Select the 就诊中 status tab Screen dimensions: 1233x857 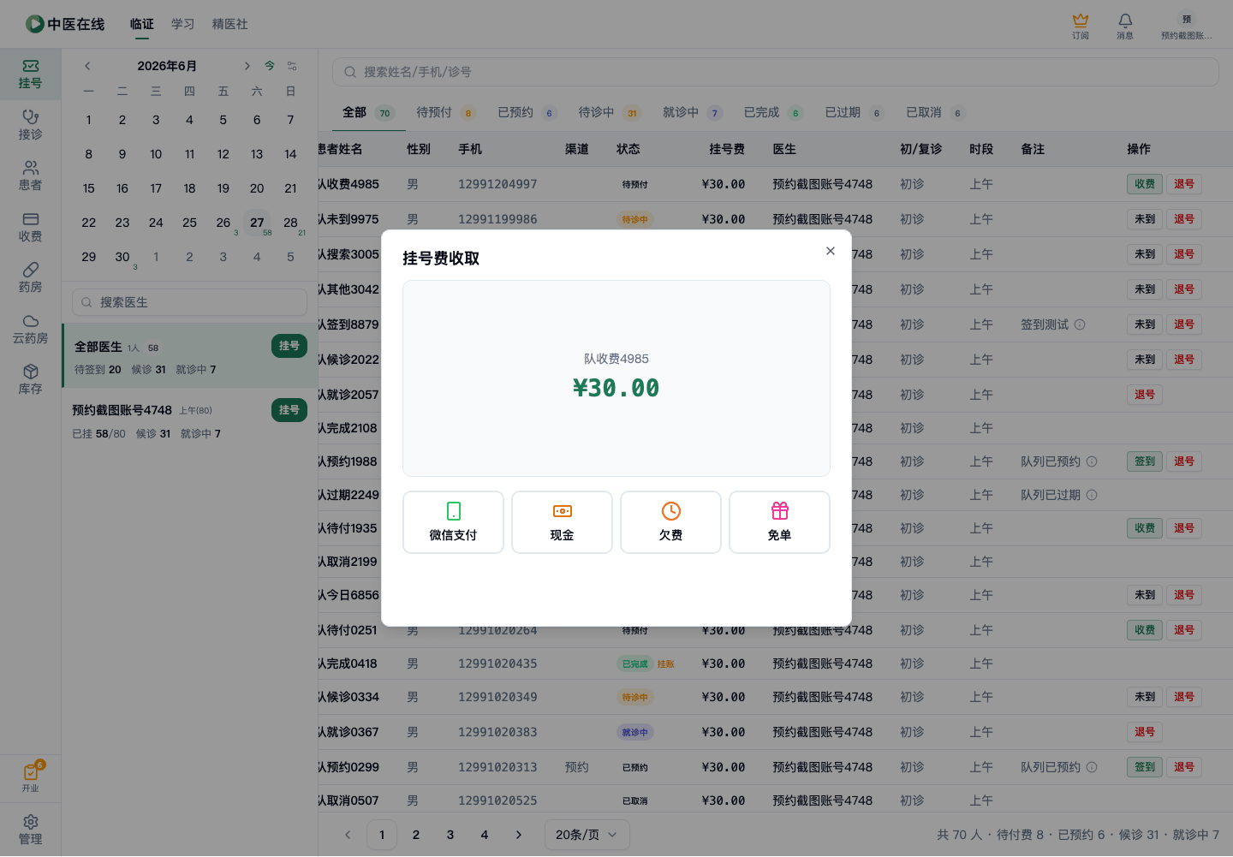click(692, 112)
